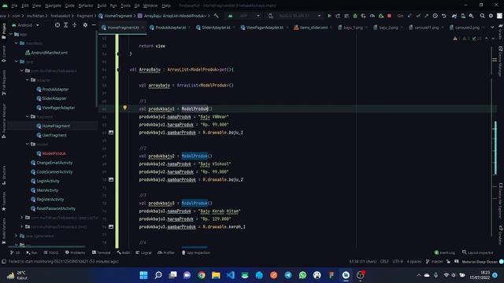The height and width of the screenshot is (283, 504).
Task: Collapse the manifests folder in project tree
Action: 17,43
